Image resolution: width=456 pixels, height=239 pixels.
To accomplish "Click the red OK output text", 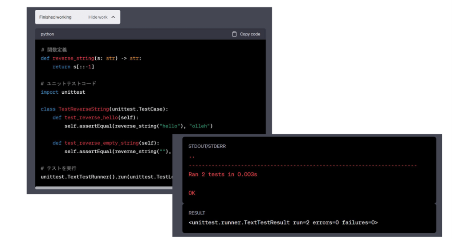I will pos(192,193).
